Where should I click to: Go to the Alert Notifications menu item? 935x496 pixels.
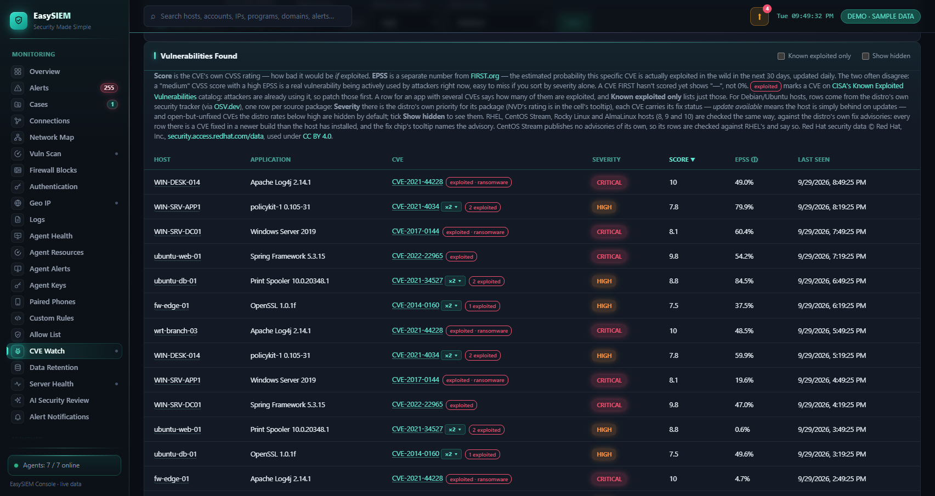point(65,417)
